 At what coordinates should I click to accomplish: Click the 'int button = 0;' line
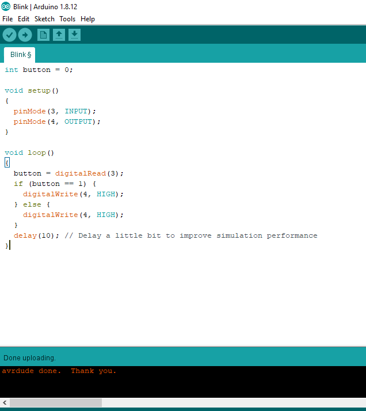coord(39,70)
